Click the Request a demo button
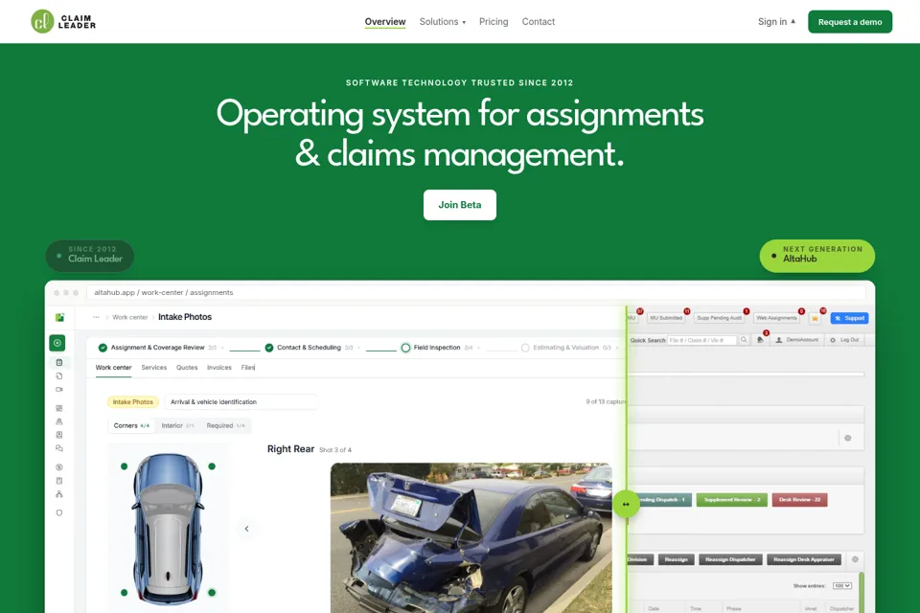Screen dimensions: 920x613 point(850,22)
